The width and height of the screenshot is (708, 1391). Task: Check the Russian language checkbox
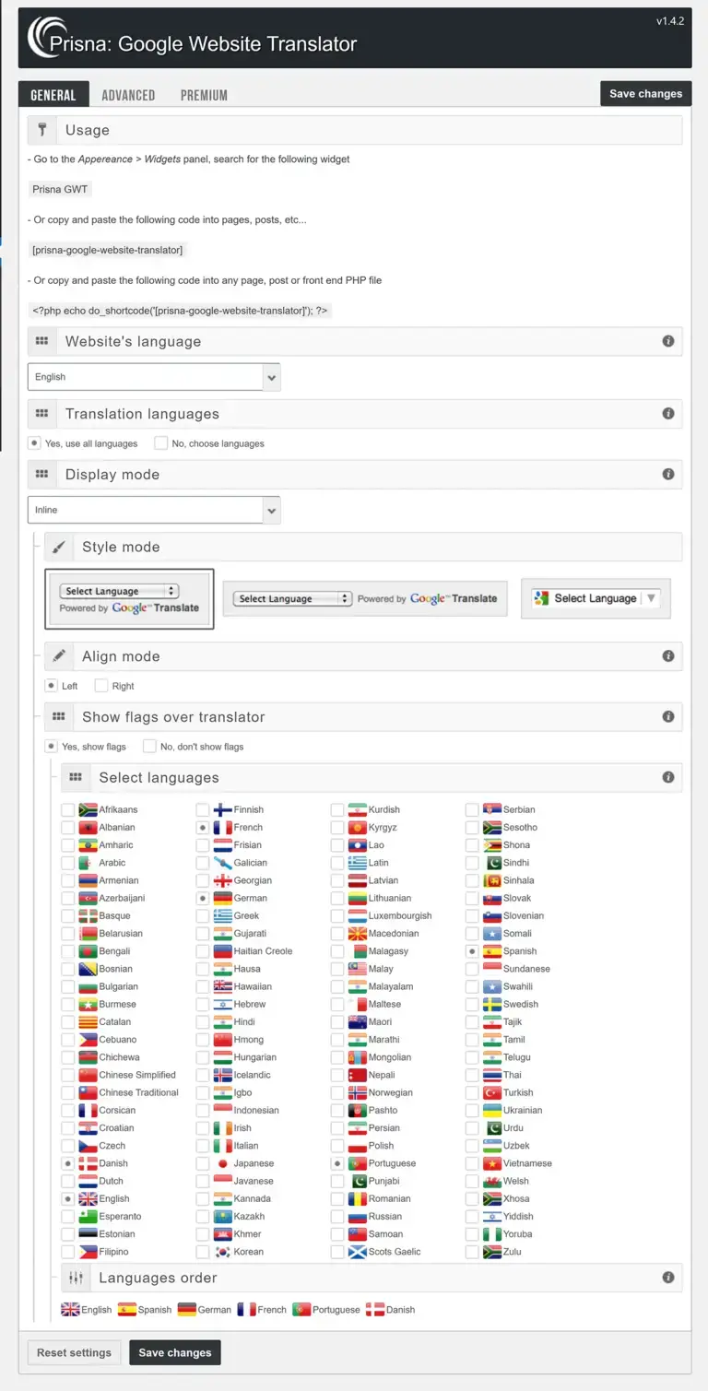pyautogui.click(x=337, y=1217)
